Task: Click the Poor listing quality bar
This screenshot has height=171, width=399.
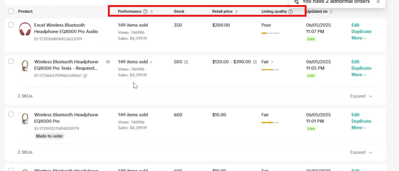Action: [270, 33]
